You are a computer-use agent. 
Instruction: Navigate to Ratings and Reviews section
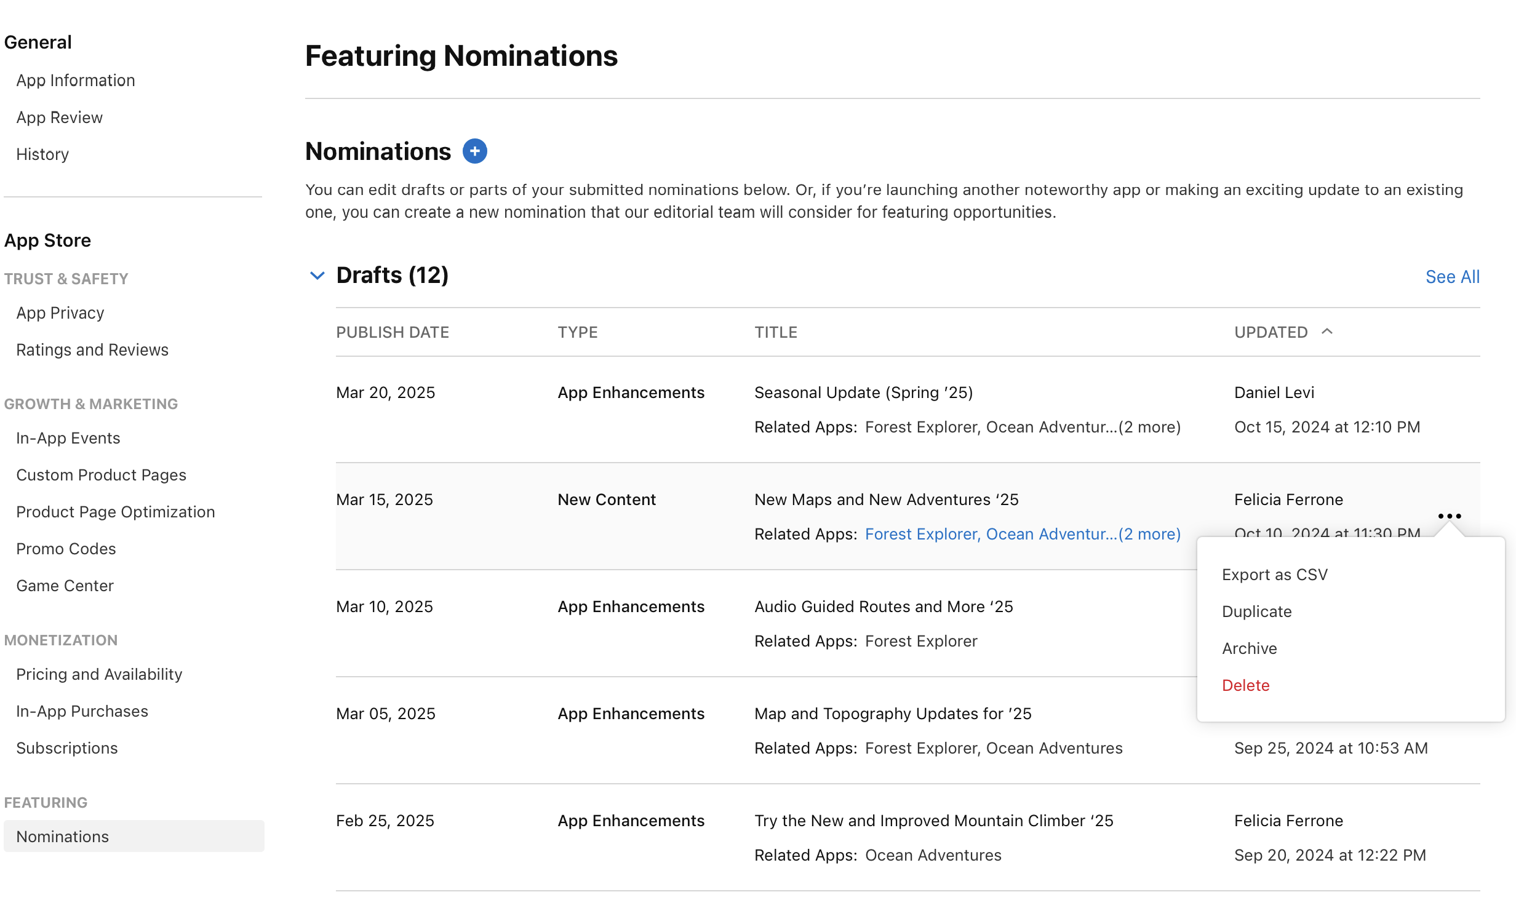point(92,349)
